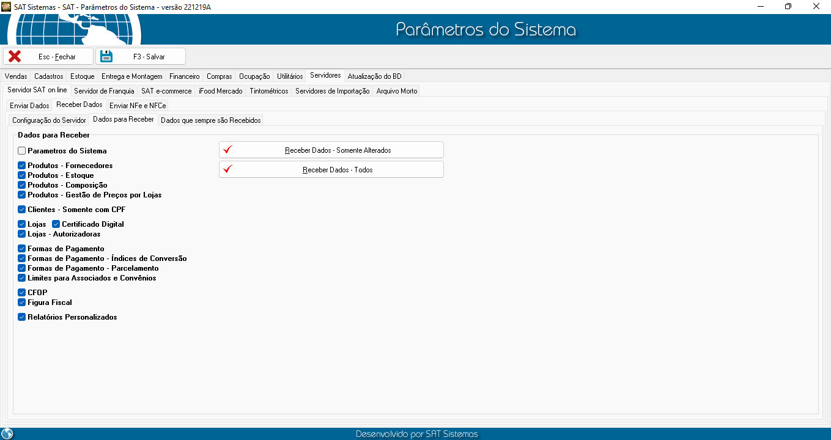
Task: Uncheck Relatórios Personalizados option
Action: click(22, 317)
